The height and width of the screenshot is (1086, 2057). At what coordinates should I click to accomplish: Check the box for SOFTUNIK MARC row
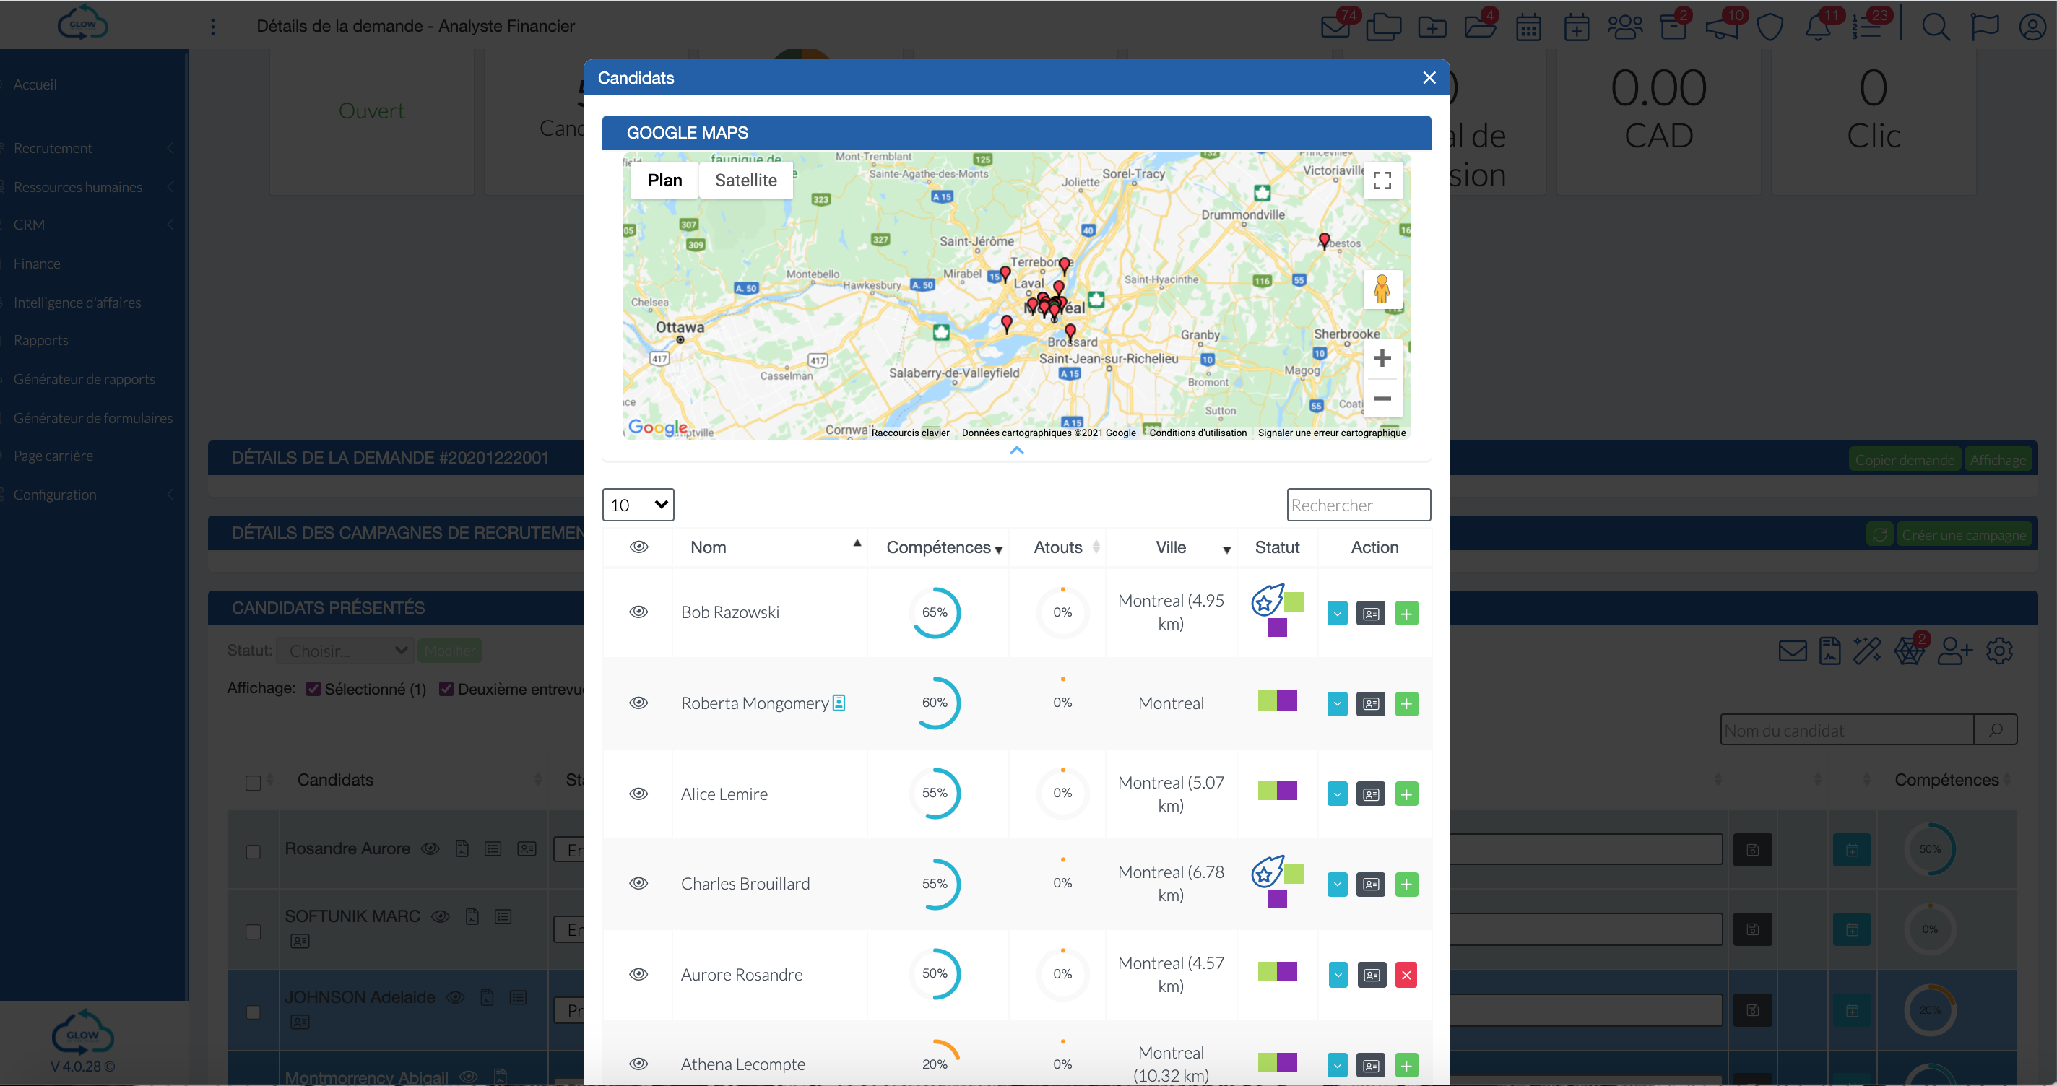click(x=253, y=932)
